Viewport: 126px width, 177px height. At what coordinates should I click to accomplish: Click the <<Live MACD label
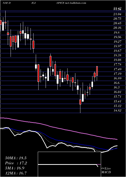(106, 170)
